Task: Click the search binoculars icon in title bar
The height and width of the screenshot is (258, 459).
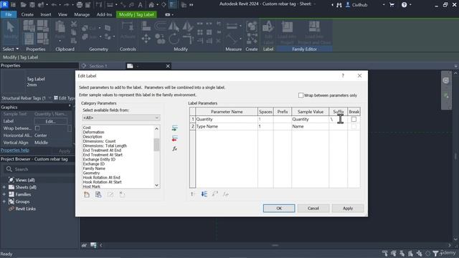Action: click(339, 5)
